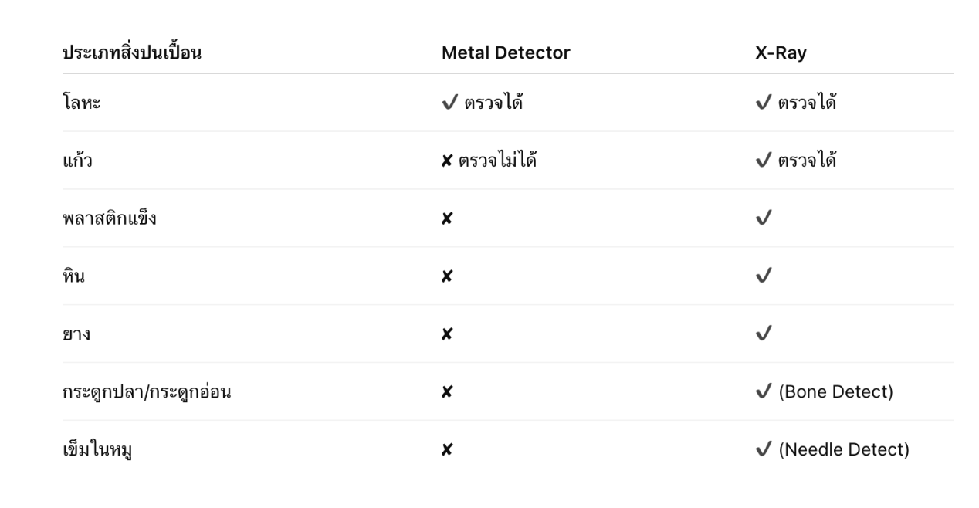Click the X-Ray checkmark in the พลาสติกแข็ง row
979x508 pixels.
click(764, 218)
